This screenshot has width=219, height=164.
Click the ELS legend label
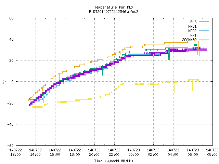point(193,22)
